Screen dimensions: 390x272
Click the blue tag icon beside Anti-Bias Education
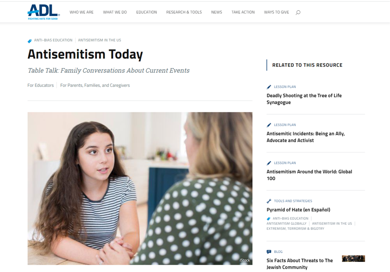coord(30,41)
